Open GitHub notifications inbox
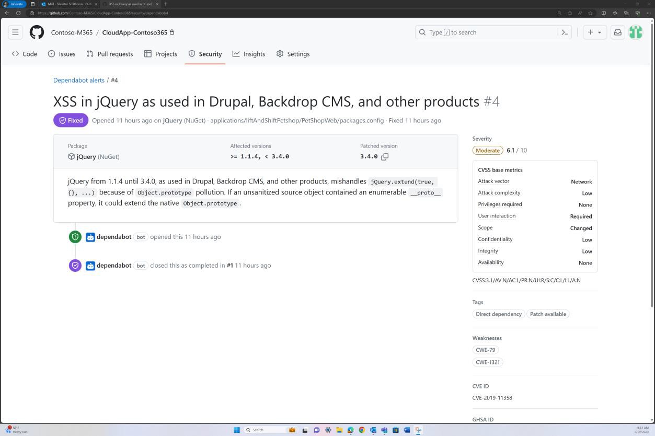Image resolution: width=655 pixels, height=436 pixels. 617,32
